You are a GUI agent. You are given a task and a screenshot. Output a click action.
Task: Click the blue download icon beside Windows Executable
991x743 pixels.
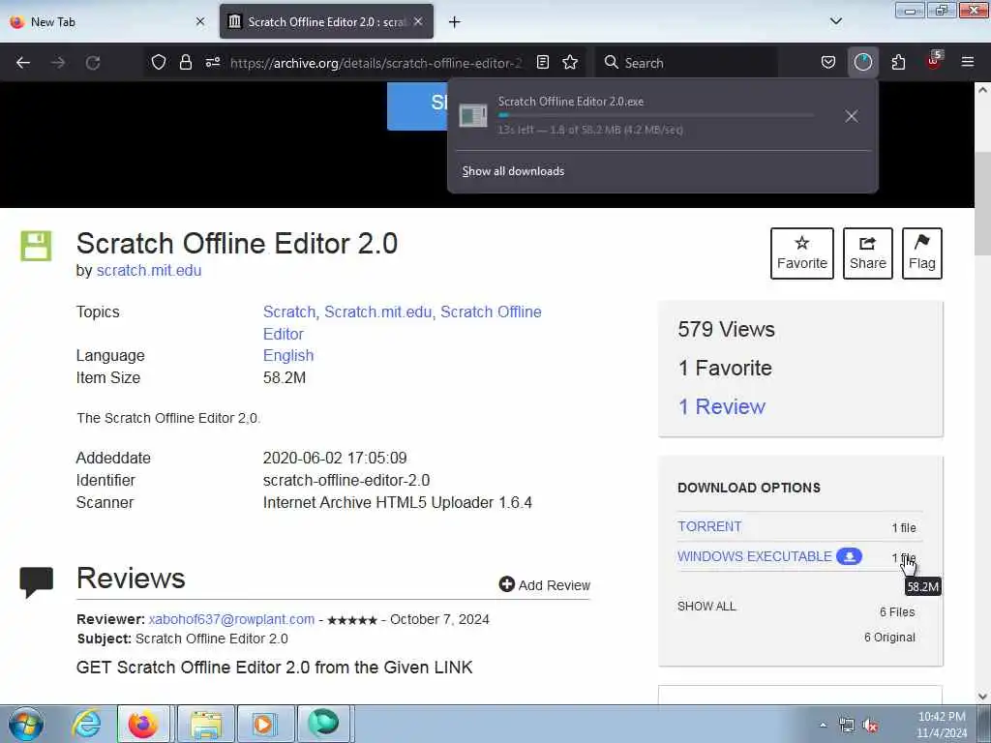[850, 556]
